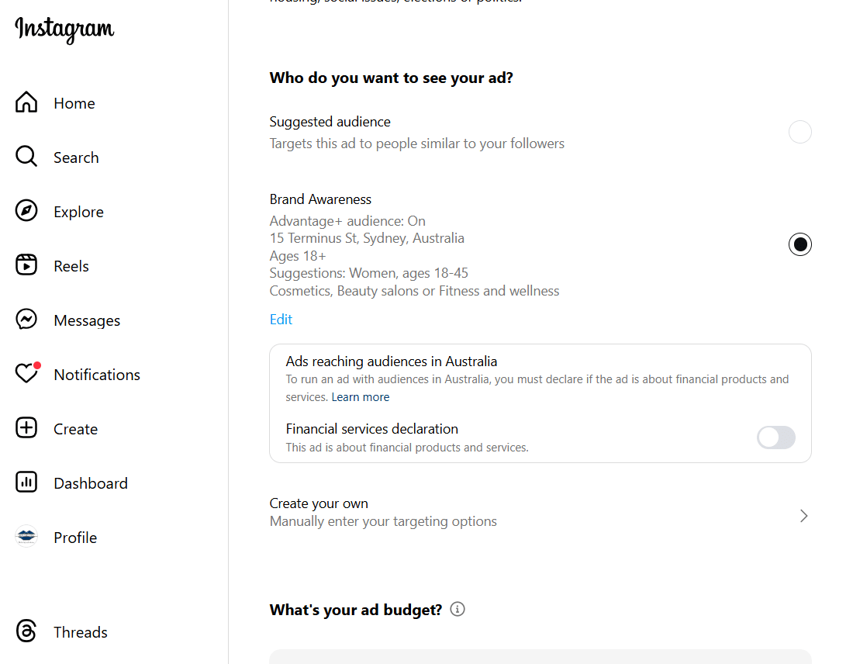The image size is (853, 664).
Task: Open the Home icon in sidebar
Action: coord(26,102)
